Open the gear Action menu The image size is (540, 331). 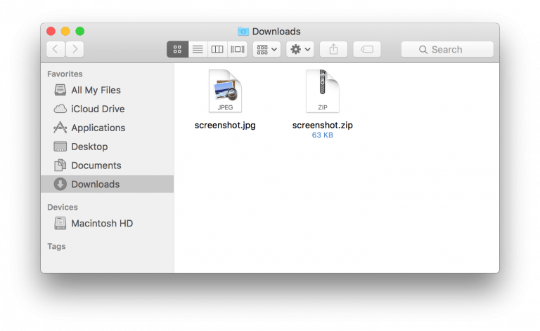click(300, 50)
